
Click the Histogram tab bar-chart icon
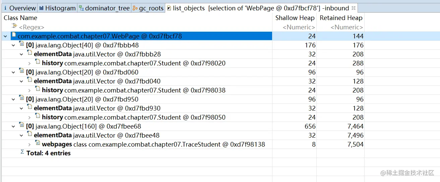coord(41,8)
